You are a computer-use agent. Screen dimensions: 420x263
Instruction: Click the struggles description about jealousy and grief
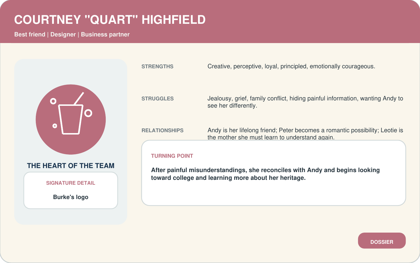[305, 102]
